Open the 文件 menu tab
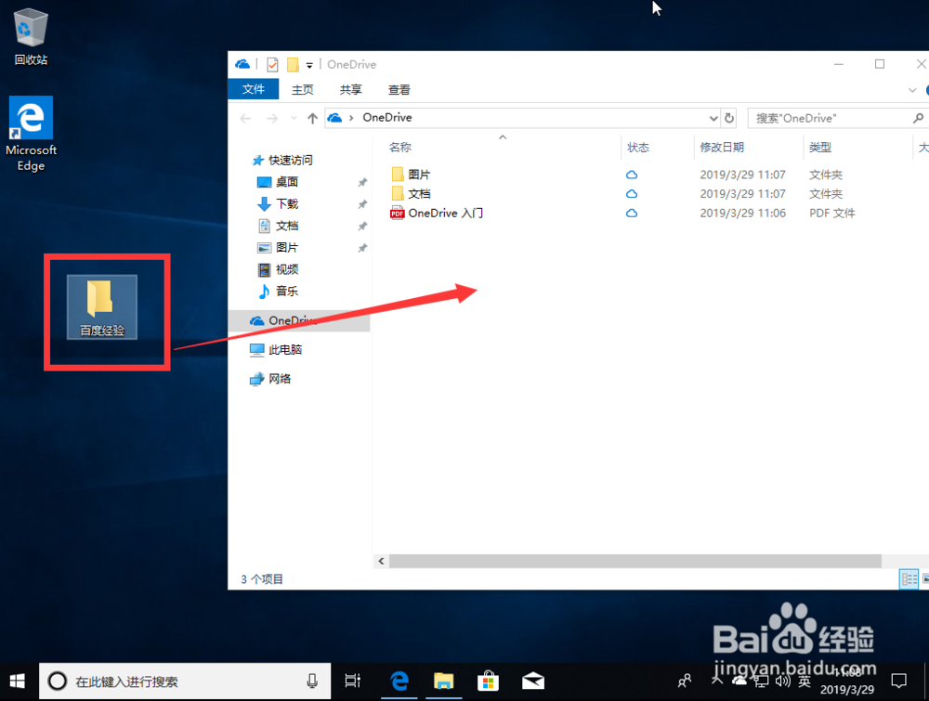The image size is (929, 701). click(x=254, y=89)
